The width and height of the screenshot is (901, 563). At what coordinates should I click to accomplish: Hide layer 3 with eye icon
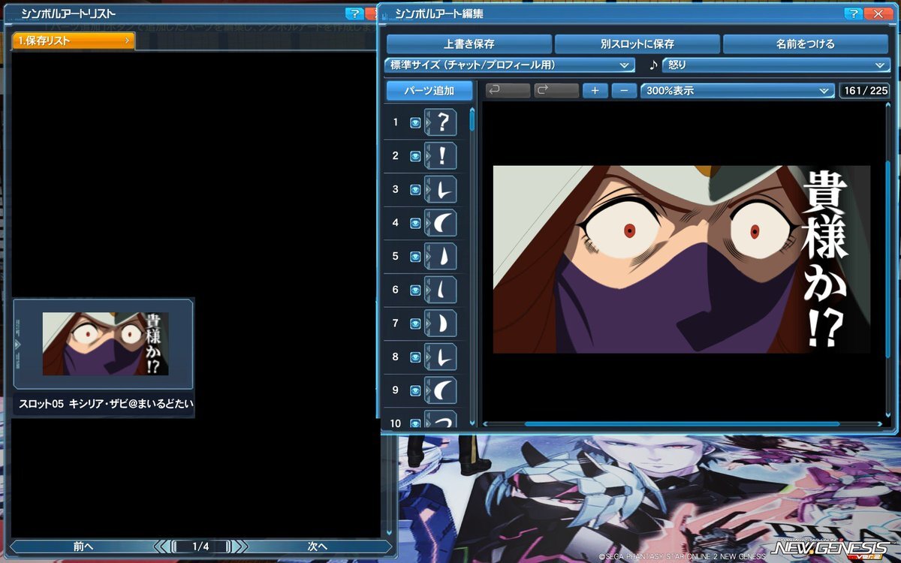point(415,189)
